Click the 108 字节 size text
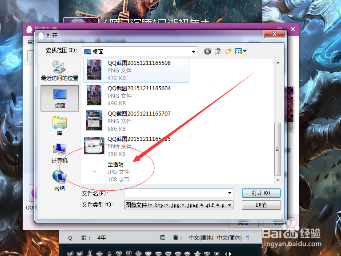 point(118,180)
